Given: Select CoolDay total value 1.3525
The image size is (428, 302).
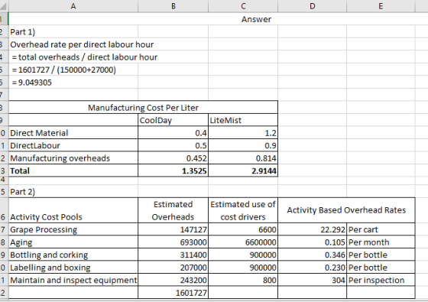Looking at the screenshot, I should point(173,170).
